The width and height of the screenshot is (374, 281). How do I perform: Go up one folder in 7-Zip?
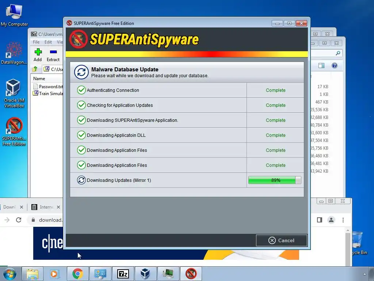(x=35, y=69)
